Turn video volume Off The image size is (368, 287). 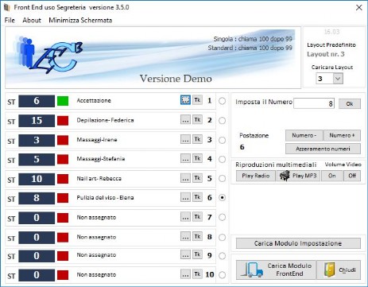352,176
